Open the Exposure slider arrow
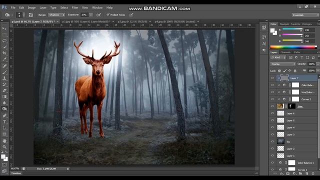 coord(91,15)
